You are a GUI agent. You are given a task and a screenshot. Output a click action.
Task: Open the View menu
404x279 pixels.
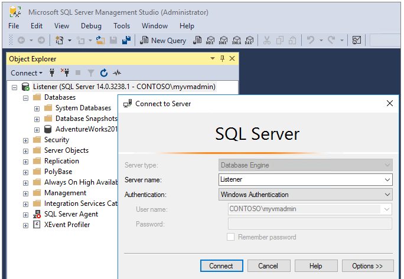61,26
